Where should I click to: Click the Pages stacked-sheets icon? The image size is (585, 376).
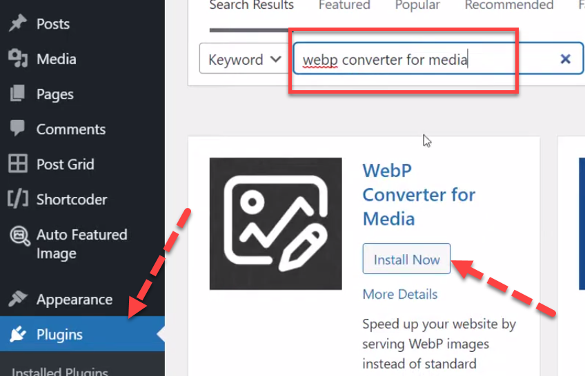pyautogui.click(x=17, y=94)
